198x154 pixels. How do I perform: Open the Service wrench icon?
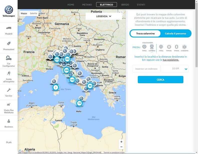pyautogui.click(x=9, y=90)
